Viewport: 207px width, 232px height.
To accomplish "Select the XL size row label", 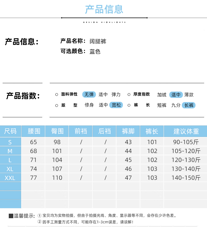I will (x=10, y=169).
